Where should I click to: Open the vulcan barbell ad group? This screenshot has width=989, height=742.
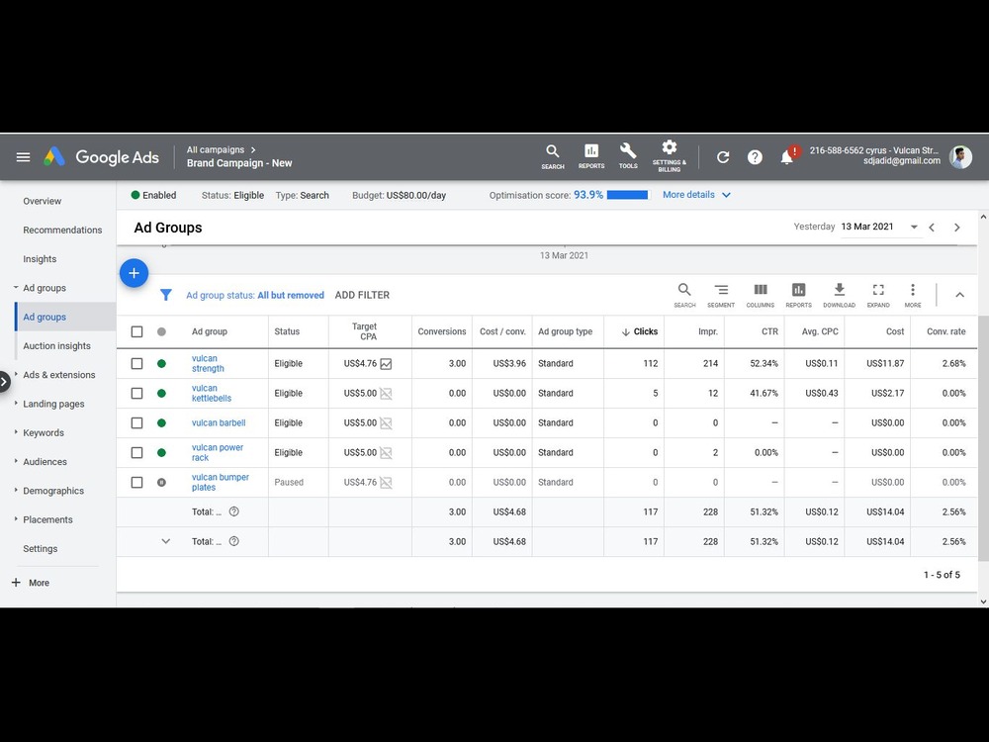[219, 422]
